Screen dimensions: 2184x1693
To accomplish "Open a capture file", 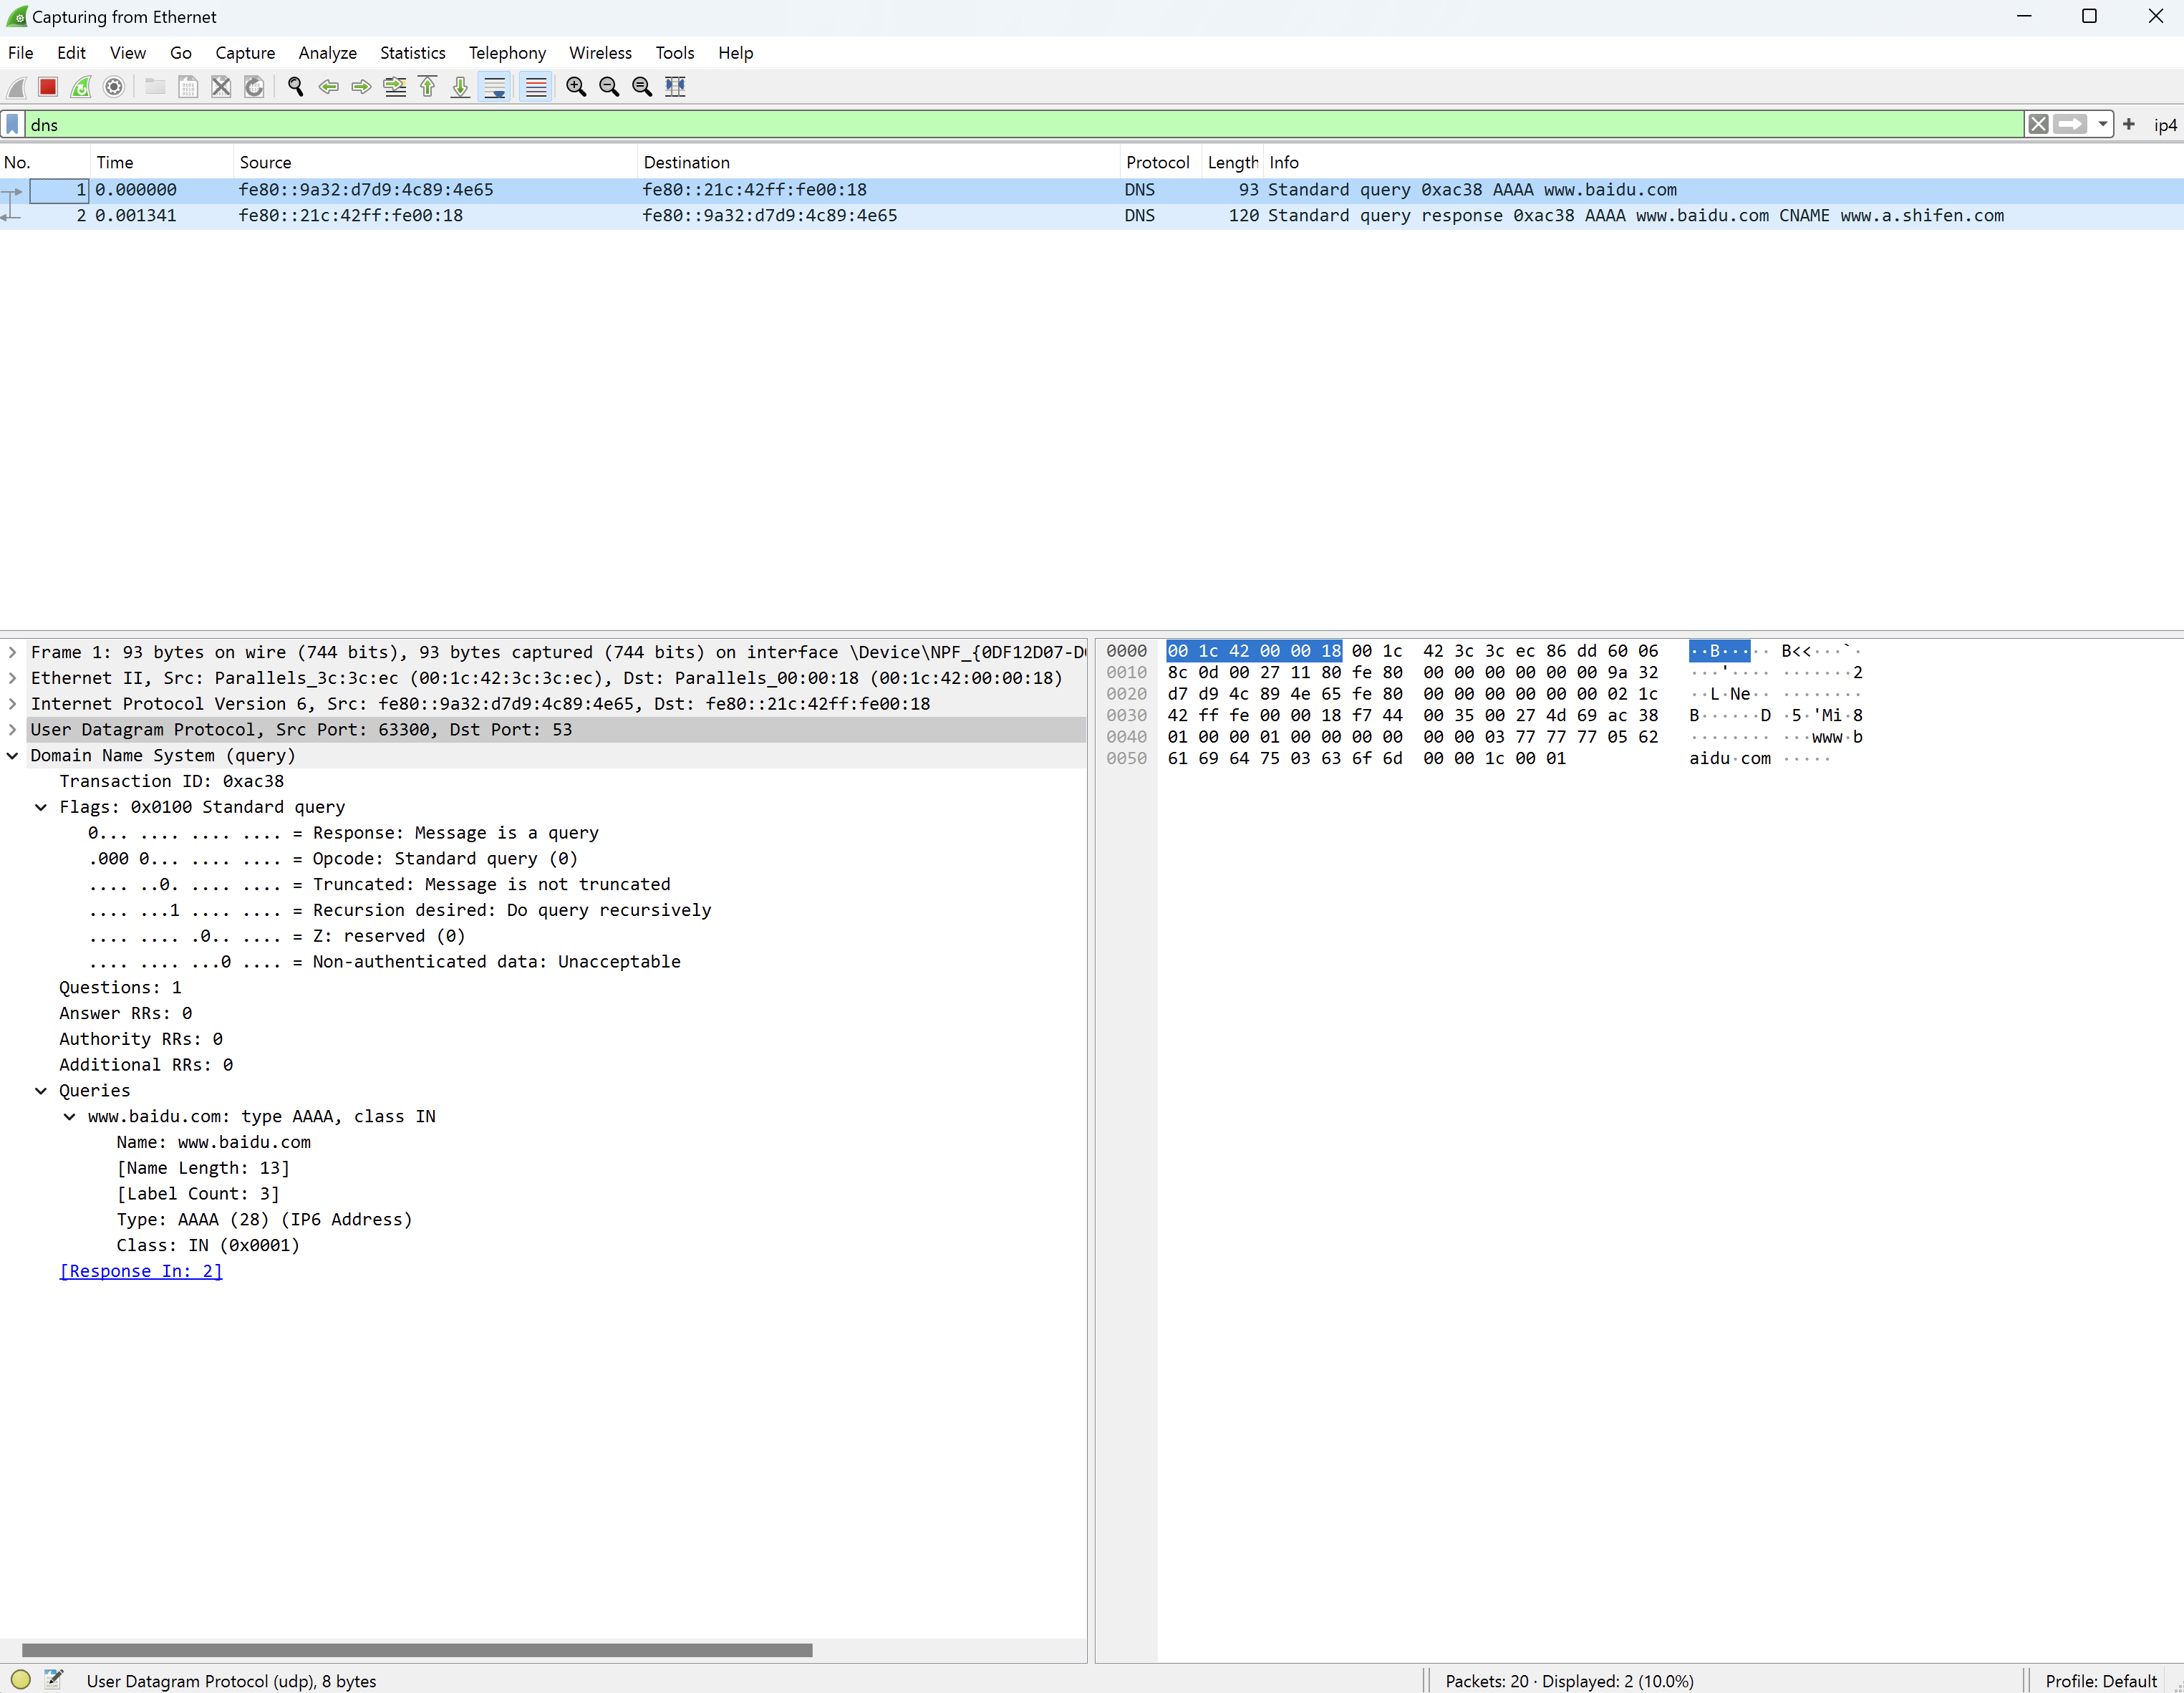I will click(x=155, y=87).
